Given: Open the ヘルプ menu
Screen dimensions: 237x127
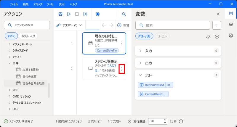Looking at the screenshot, I should (73, 4).
